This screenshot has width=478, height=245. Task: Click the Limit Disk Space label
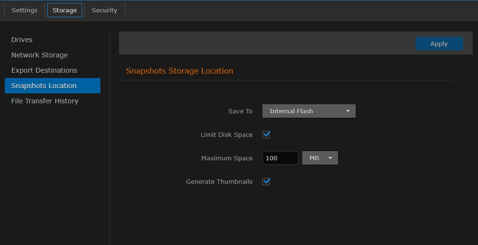pyautogui.click(x=227, y=135)
